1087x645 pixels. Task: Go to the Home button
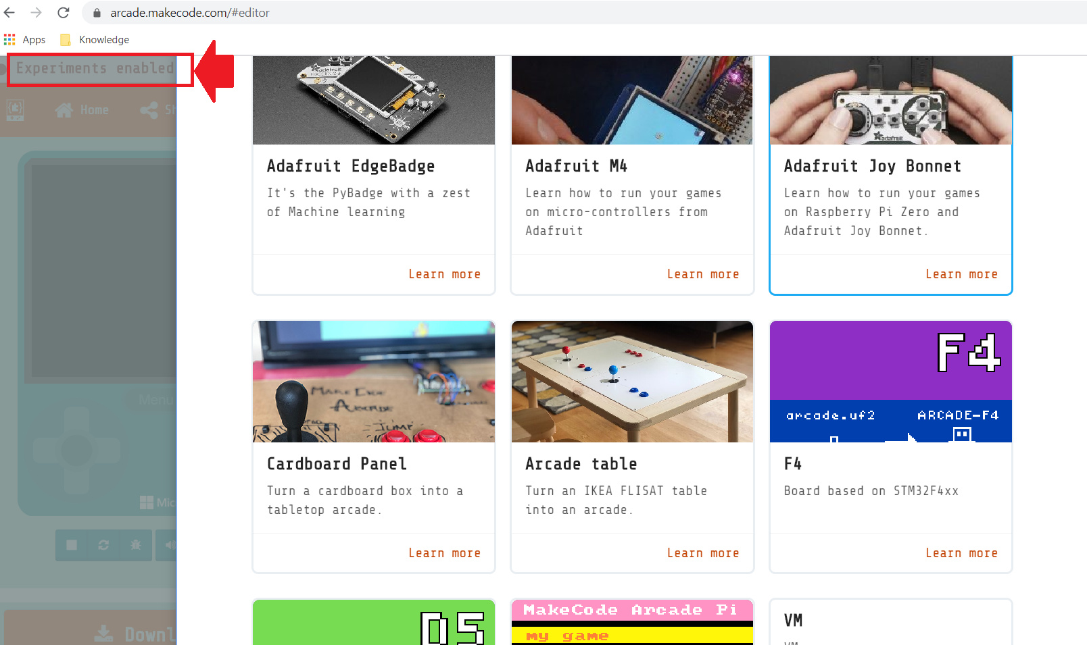click(82, 110)
